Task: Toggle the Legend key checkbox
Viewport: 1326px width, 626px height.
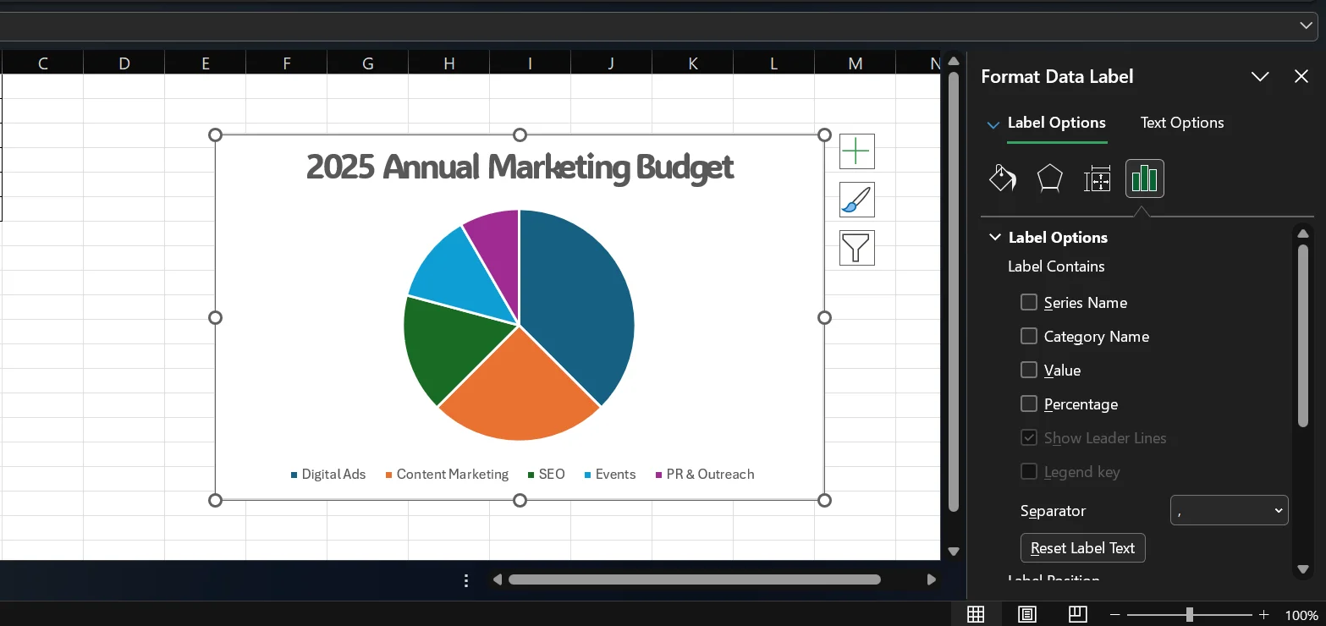Action: tap(1029, 471)
